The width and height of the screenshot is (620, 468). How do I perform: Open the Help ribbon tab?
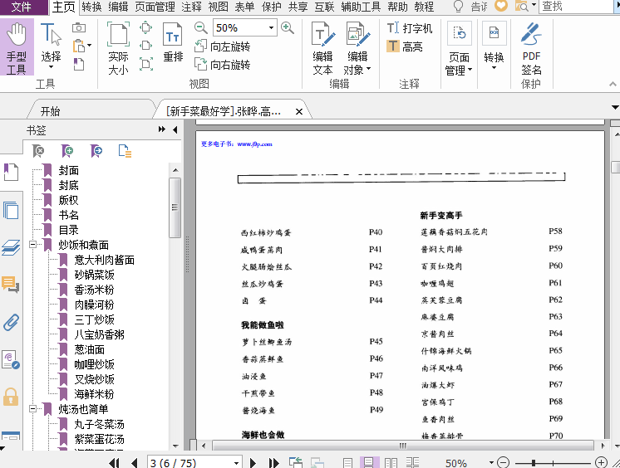[397, 7]
